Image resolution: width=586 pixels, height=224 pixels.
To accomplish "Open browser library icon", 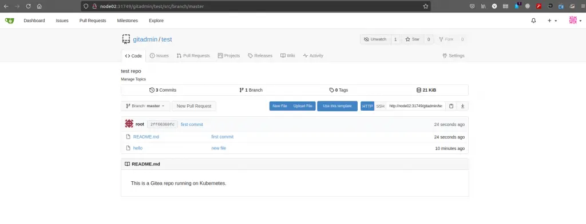I will (x=483, y=6).
